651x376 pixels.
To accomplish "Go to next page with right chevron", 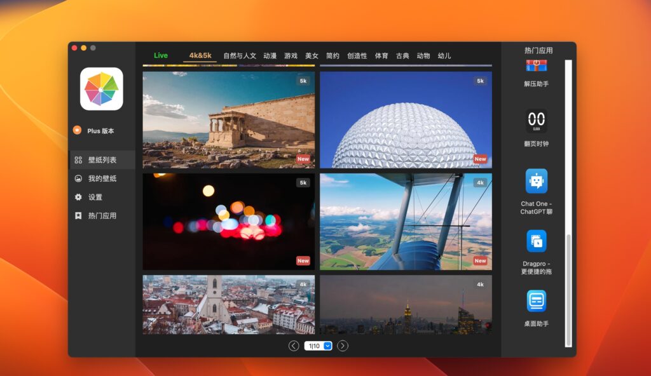I will pos(341,346).
